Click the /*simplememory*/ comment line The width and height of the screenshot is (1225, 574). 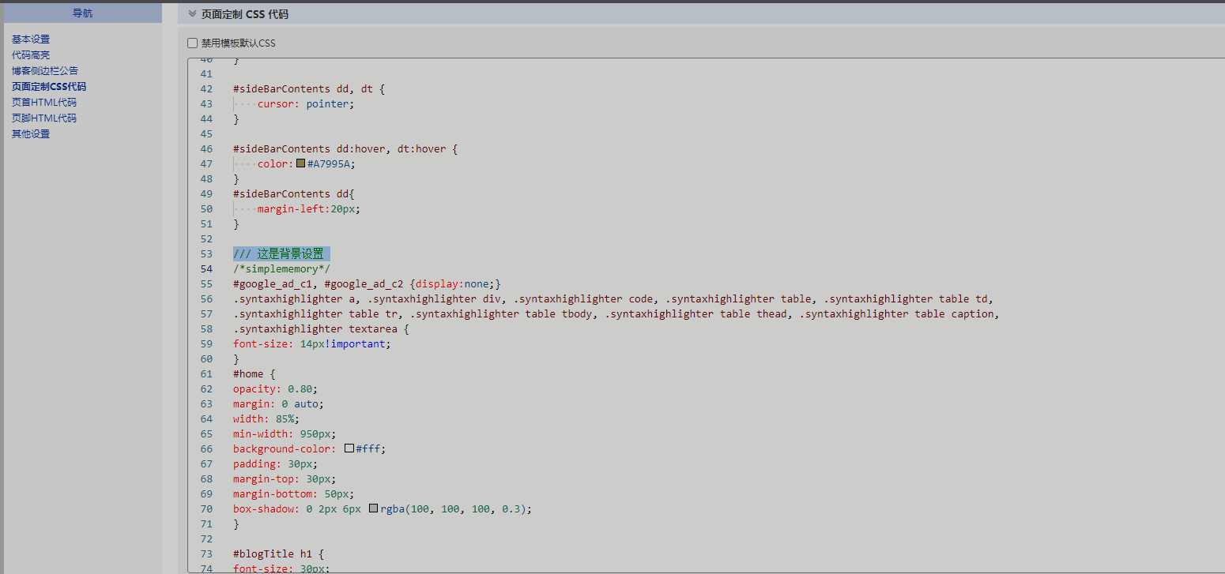[x=281, y=269]
